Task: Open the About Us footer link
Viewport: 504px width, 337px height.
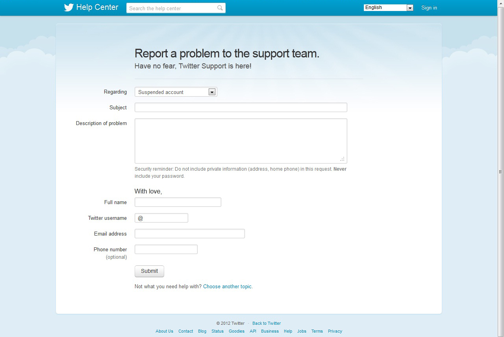Action: click(x=164, y=331)
